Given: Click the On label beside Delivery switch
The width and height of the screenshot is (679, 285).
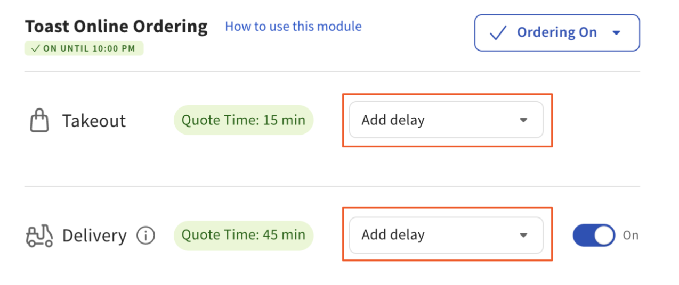Looking at the screenshot, I should [x=630, y=236].
